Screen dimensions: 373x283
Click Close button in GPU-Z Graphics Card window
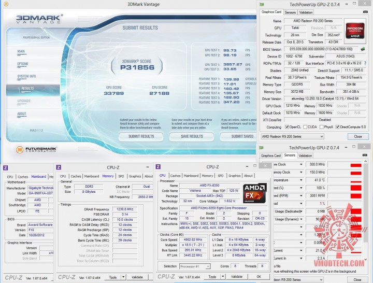[x=358, y=137]
